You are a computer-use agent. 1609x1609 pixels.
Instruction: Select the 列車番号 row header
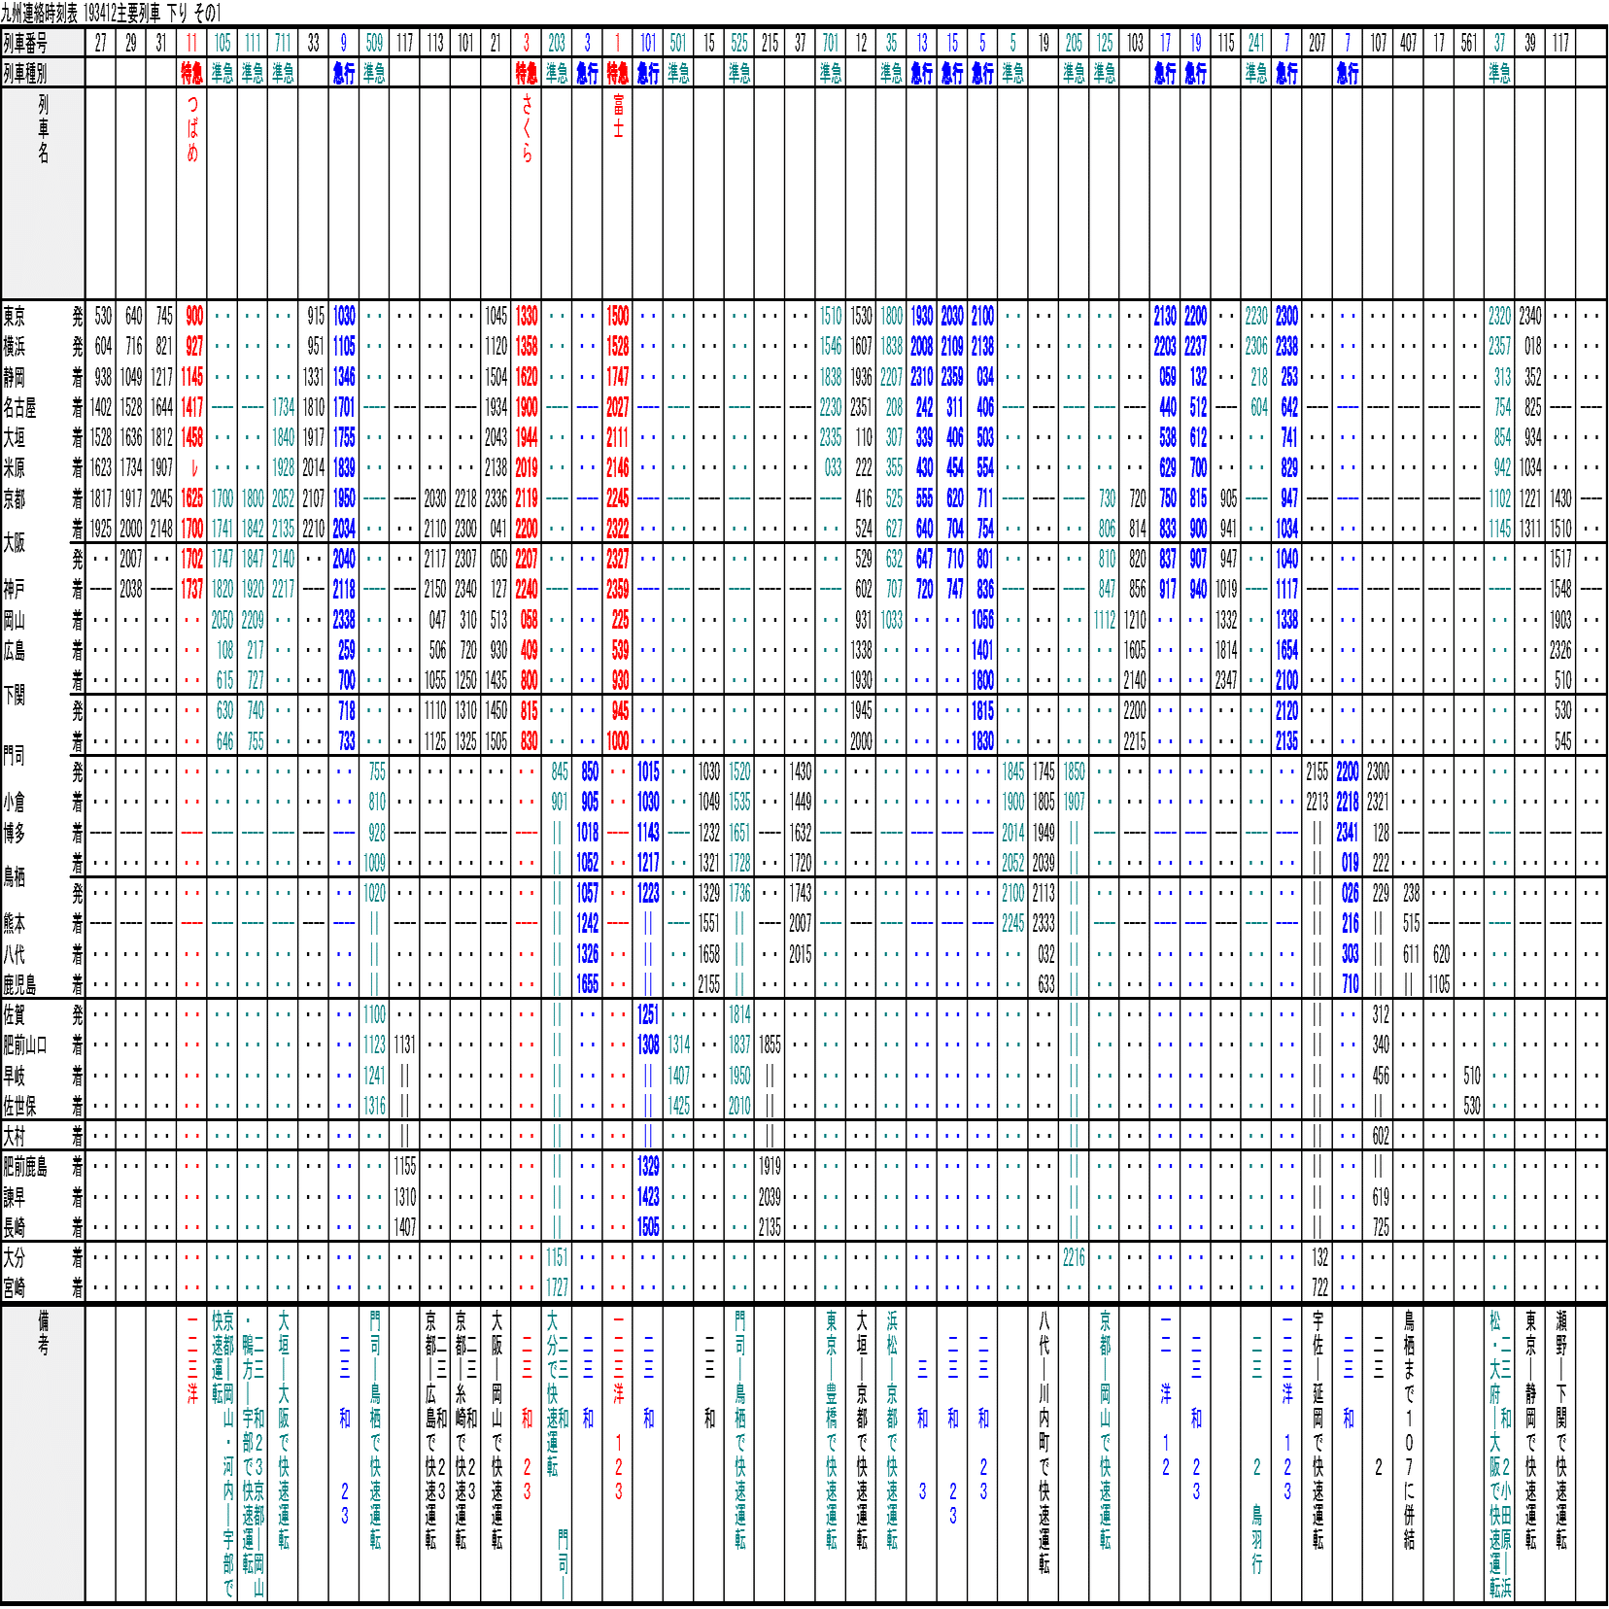pyautogui.click(x=25, y=43)
